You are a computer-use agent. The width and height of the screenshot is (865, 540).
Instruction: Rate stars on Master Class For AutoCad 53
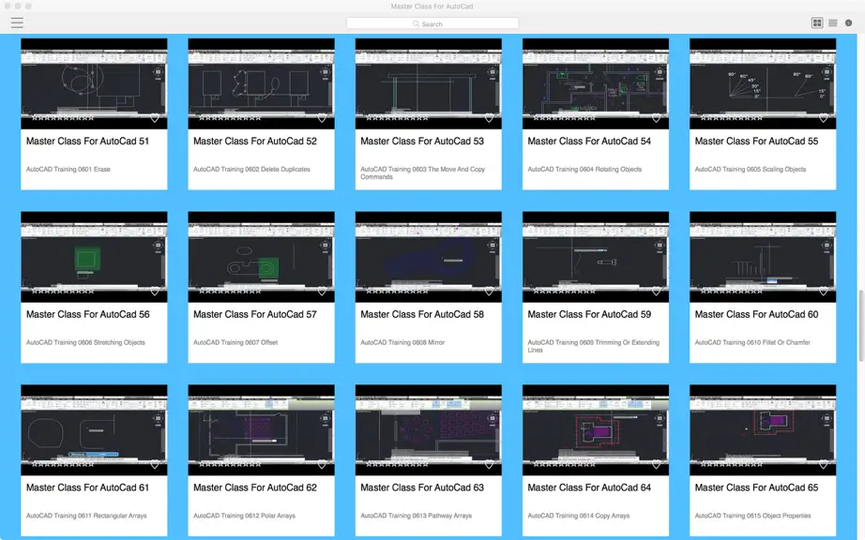397,118
